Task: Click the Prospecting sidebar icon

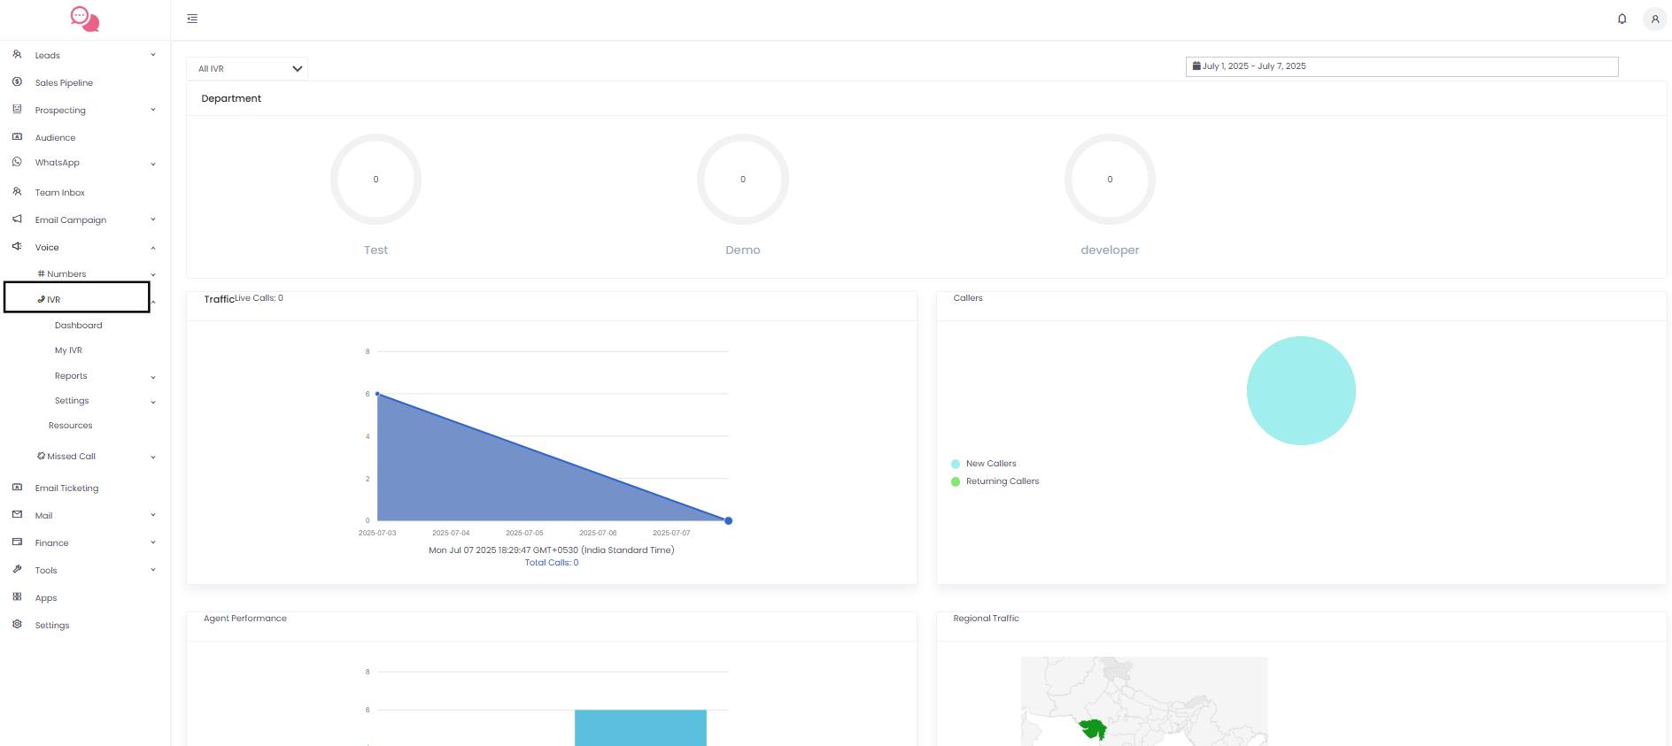Action: [17, 110]
